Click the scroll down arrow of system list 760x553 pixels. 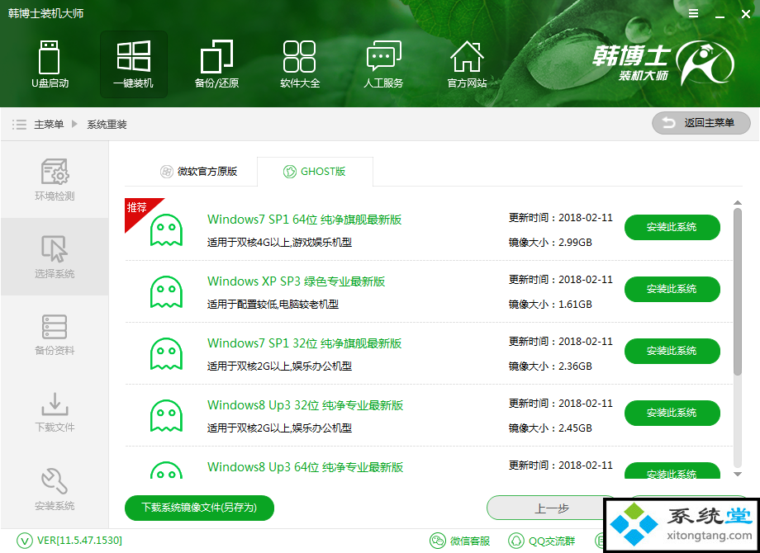click(x=738, y=475)
